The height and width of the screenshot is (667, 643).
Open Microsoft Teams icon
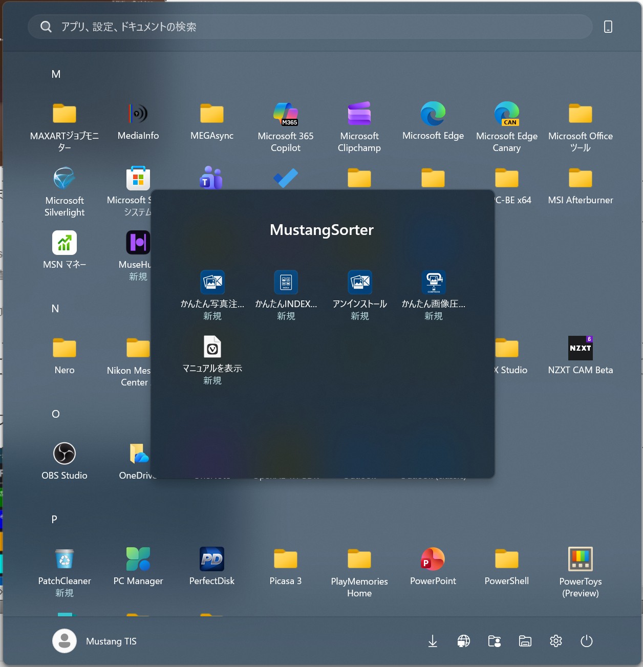[x=211, y=178]
